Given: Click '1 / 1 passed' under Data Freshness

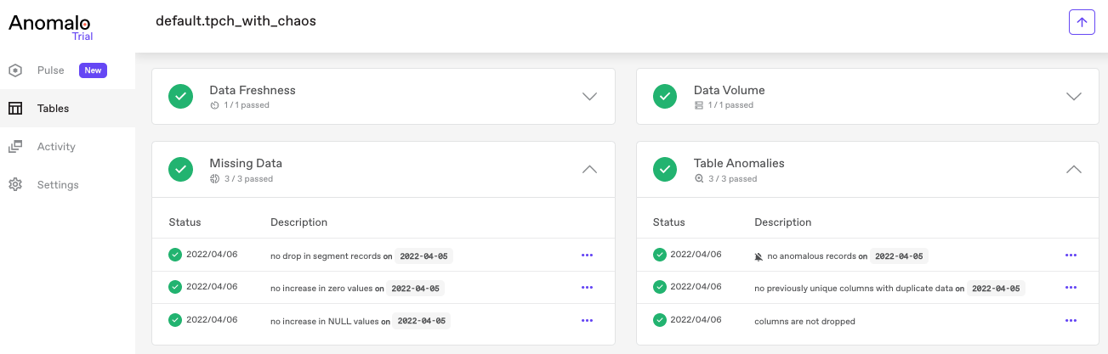Looking at the screenshot, I should pos(247,106).
